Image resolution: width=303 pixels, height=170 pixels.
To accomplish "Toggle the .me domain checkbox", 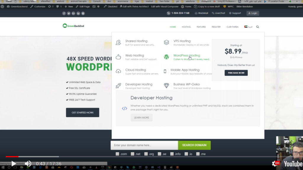I will 198,154.
